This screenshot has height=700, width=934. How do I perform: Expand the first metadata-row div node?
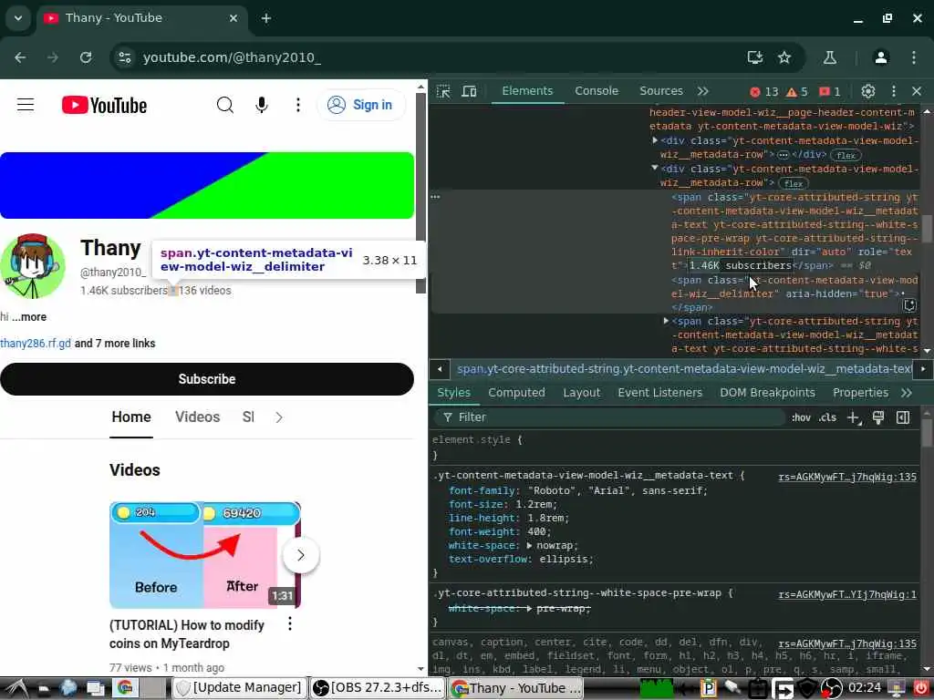pyautogui.click(x=655, y=140)
